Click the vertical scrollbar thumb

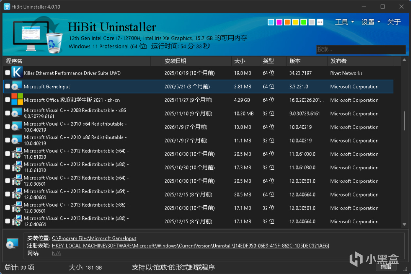click(x=404, y=121)
